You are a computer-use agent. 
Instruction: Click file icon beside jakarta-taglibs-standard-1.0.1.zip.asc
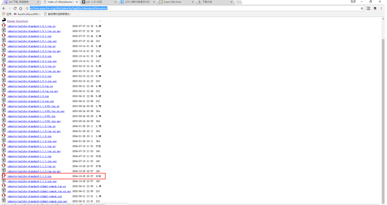(4, 40)
